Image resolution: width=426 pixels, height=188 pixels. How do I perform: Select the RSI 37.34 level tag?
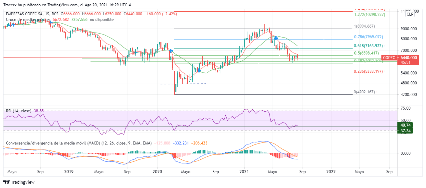[x=405, y=131]
